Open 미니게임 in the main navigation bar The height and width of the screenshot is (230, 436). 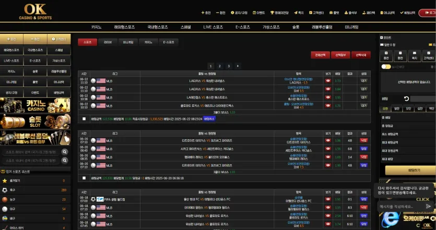(351, 27)
